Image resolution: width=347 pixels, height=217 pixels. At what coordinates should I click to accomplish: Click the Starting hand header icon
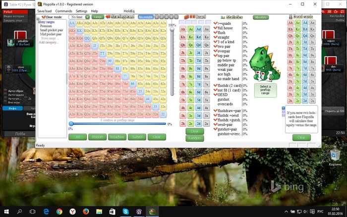coord(108,17)
